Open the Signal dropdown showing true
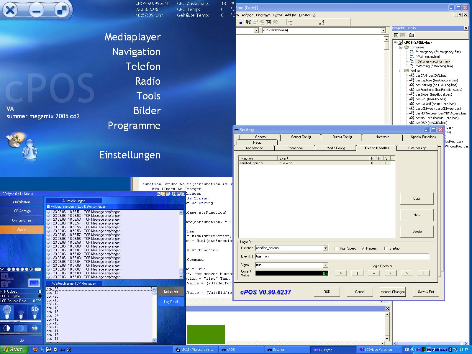This screenshot has width=472, height=354. pos(325,265)
